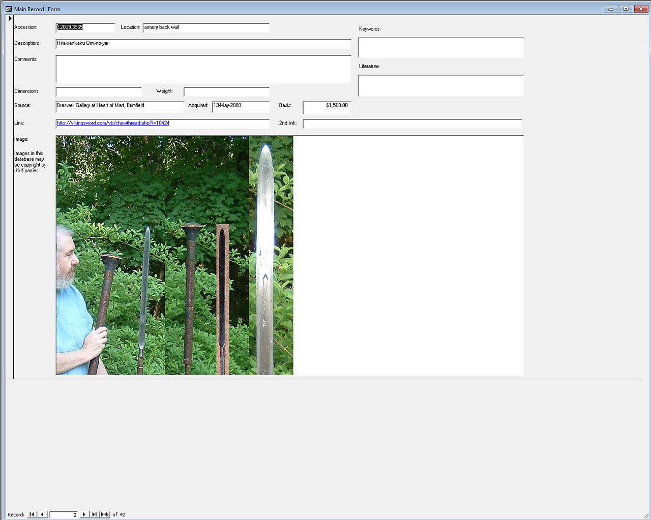Click inside the Comments text box
Viewport: 651px width, 520px height.
pyautogui.click(x=203, y=69)
